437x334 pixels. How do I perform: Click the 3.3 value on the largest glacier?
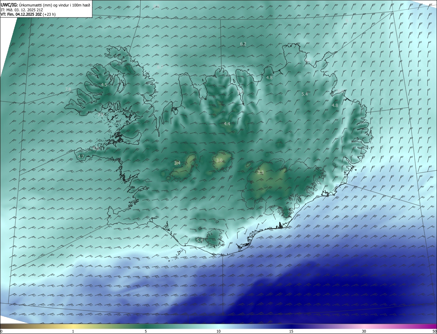pos(260,173)
